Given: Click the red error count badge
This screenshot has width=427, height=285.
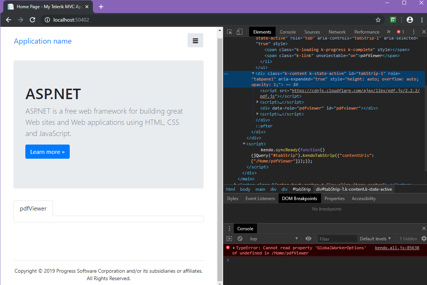Looking at the screenshot, I should pyautogui.click(x=400, y=32).
